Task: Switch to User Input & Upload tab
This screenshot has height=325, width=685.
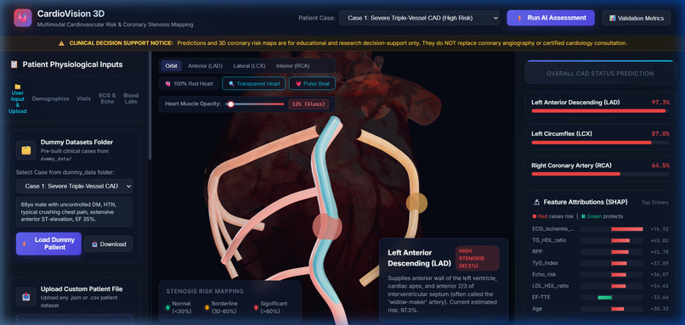Action: [18, 98]
